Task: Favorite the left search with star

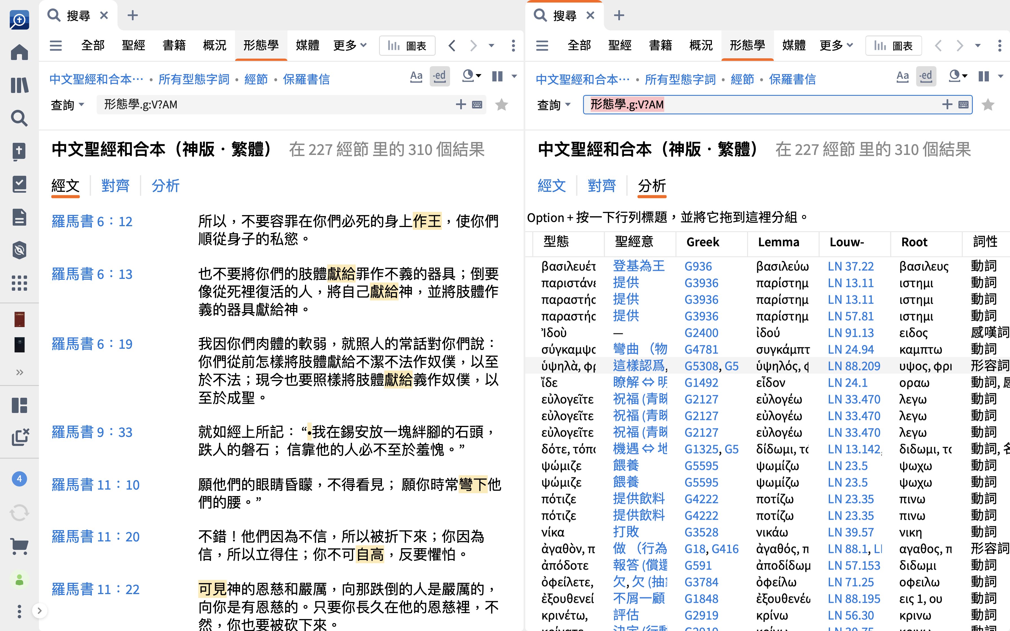Action: (x=501, y=105)
